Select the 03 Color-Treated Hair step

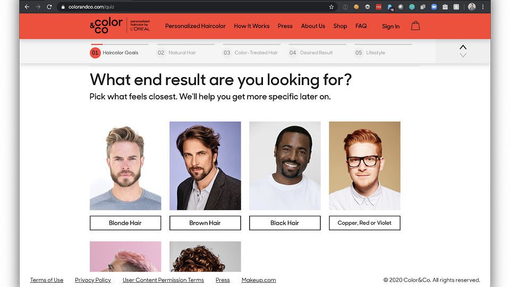point(250,53)
